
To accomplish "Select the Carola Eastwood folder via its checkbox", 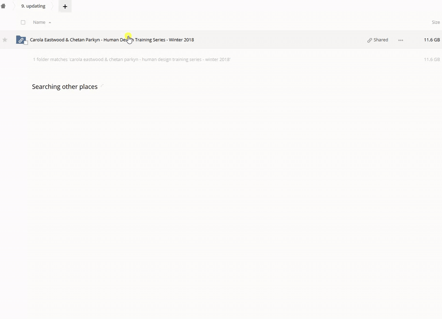I will click(26, 43).
